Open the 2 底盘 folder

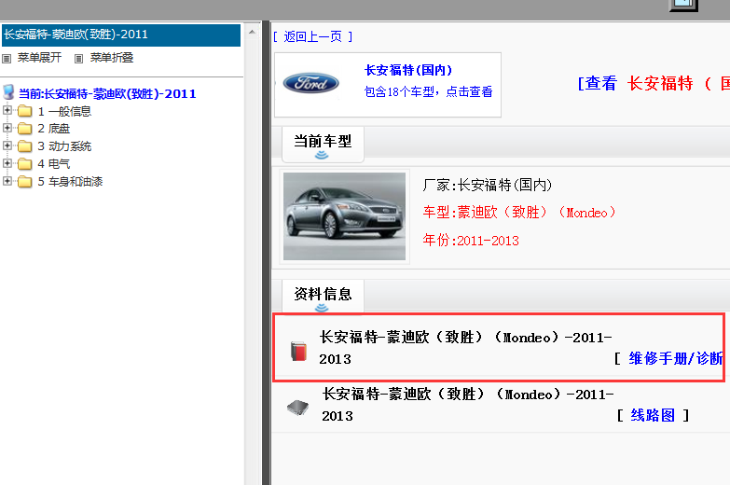53,129
